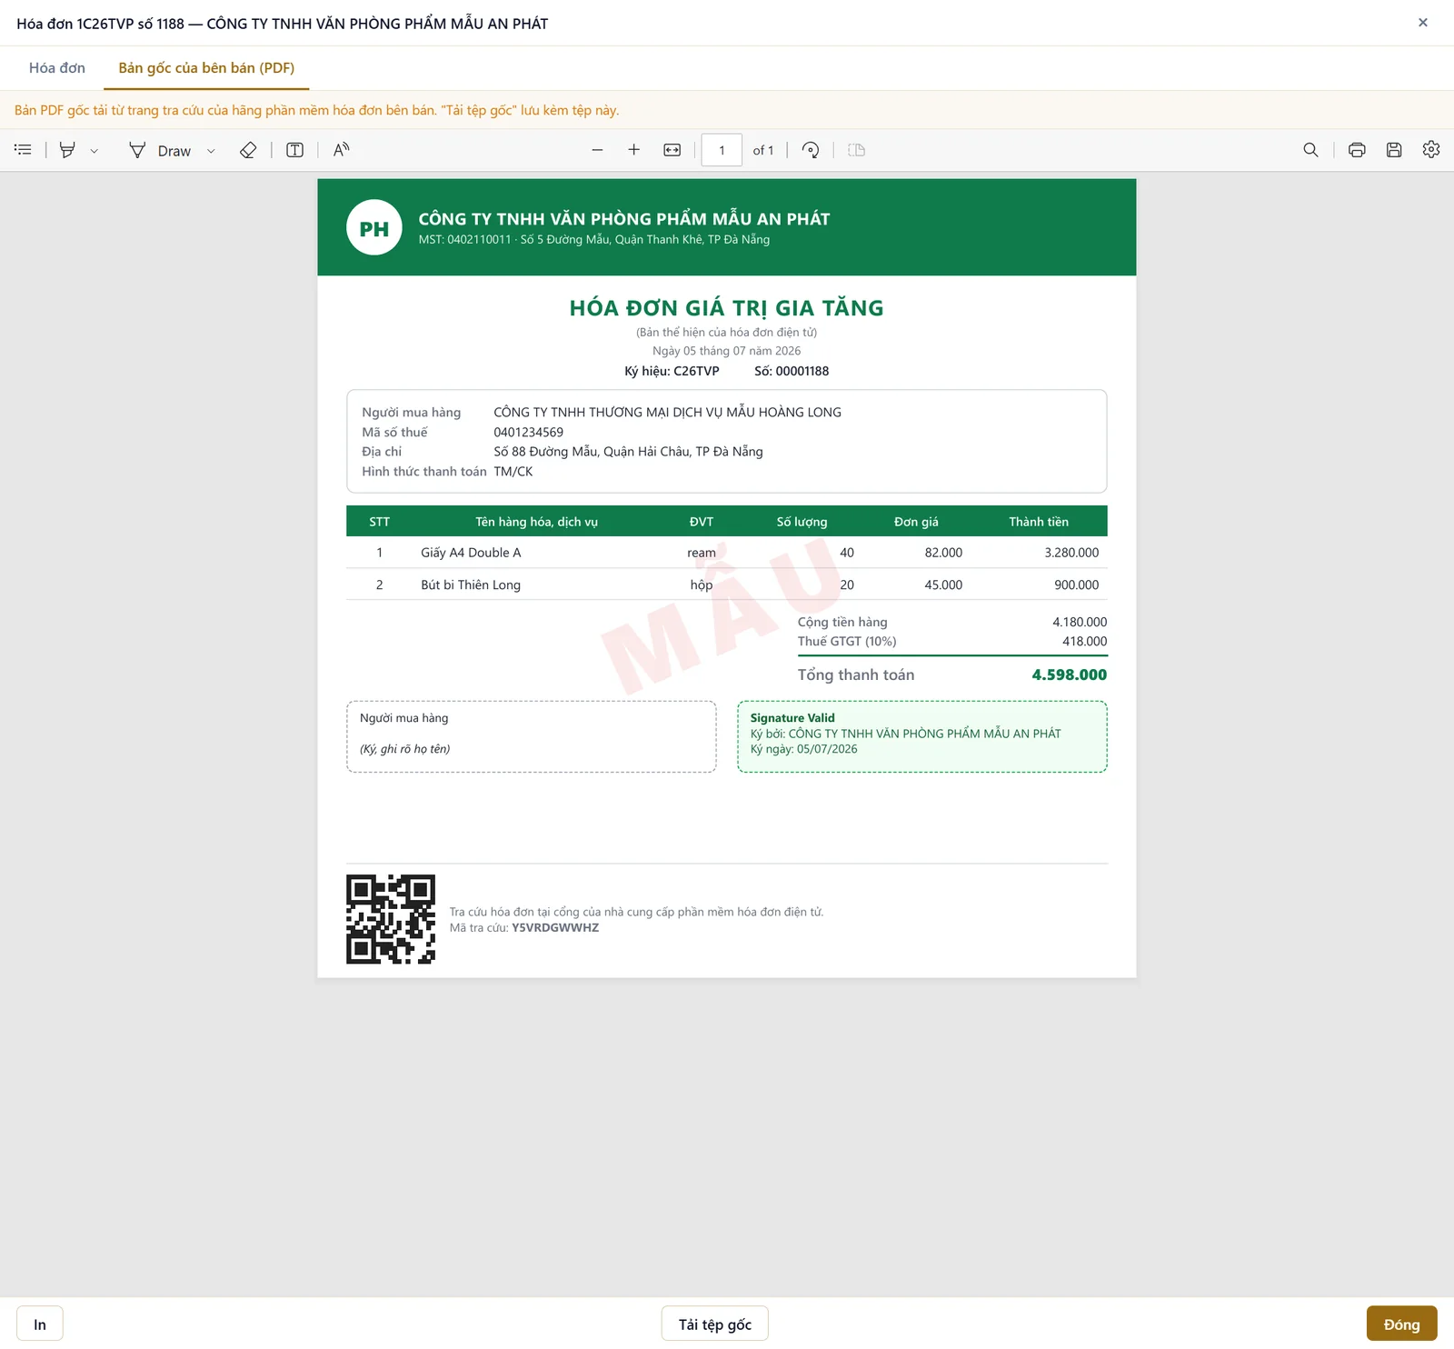The width and height of the screenshot is (1454, 1349).
Task: Click the total amount 4.598.000
Action: tap(1070, 674)
